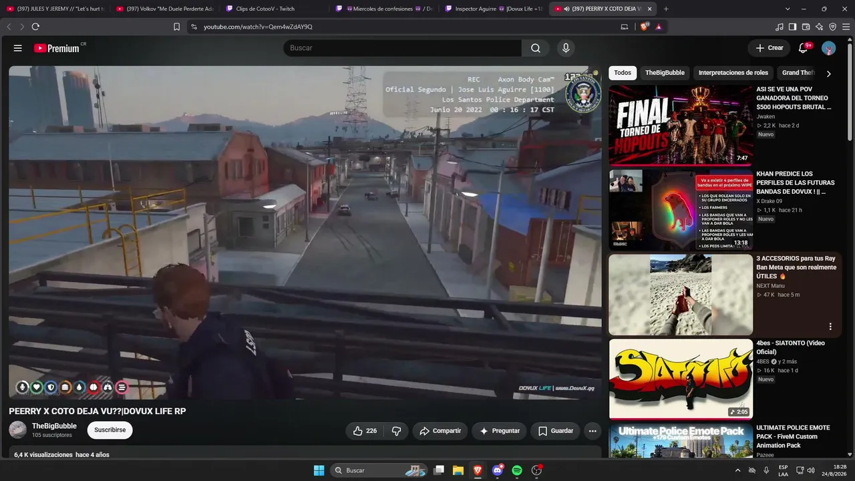The height and width of the screenshot is (481, 855).
Task: Open Spotify from the taskbar
Action: click(516, 470)
